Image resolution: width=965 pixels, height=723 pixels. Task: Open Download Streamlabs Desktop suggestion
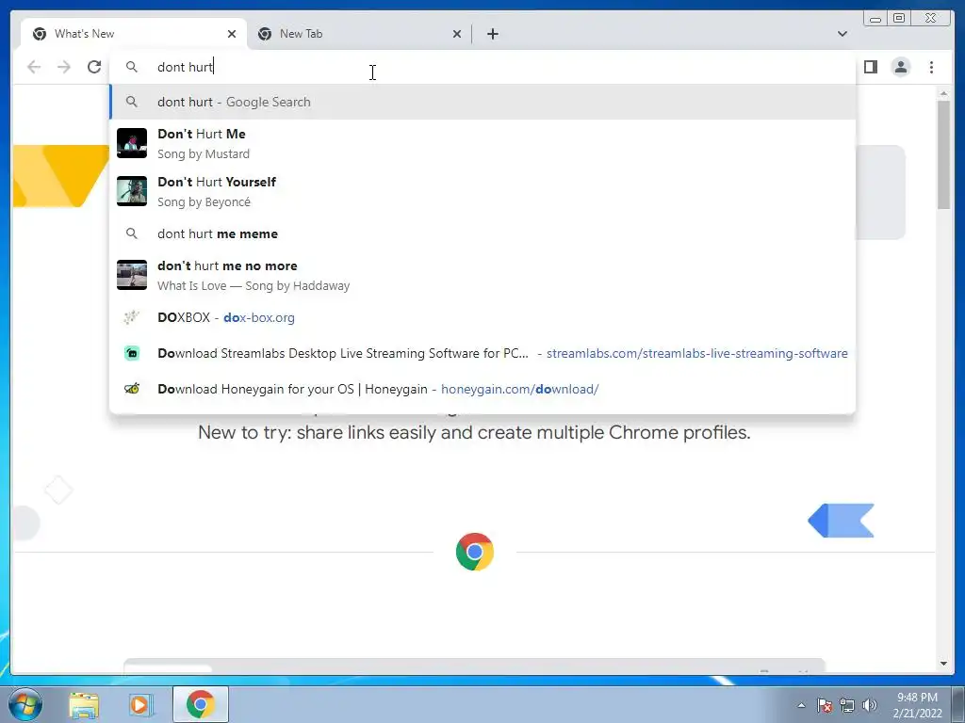coord(482,354)
